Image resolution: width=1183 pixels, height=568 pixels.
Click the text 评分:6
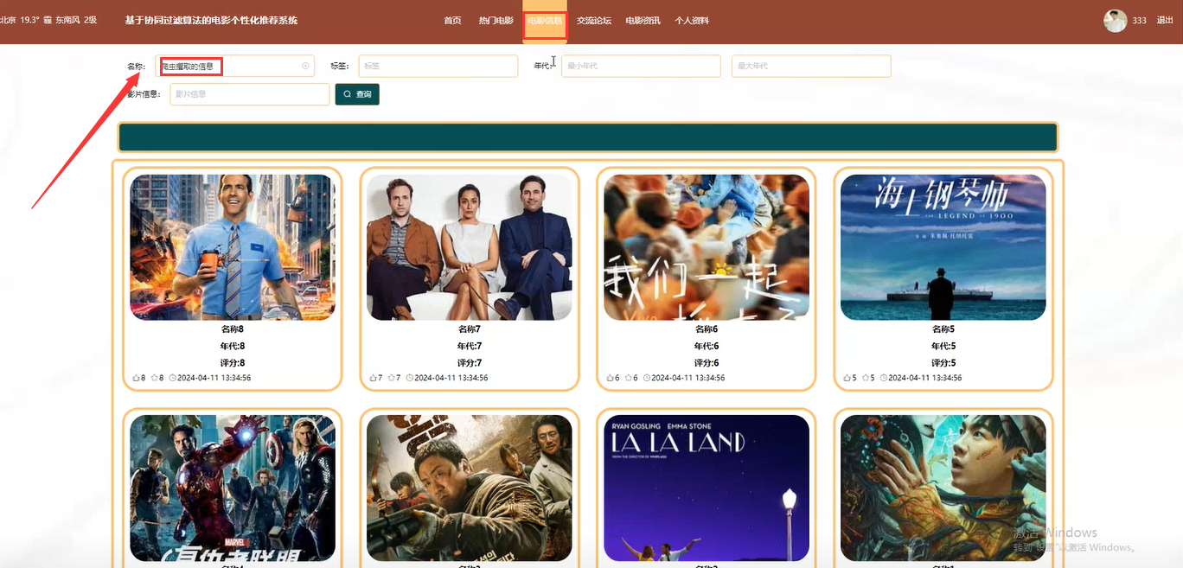pos(707,363)
